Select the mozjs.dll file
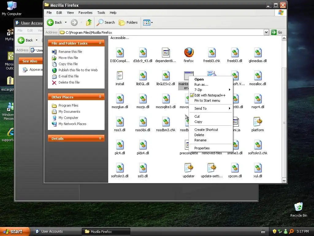 (x=143, y=101)
